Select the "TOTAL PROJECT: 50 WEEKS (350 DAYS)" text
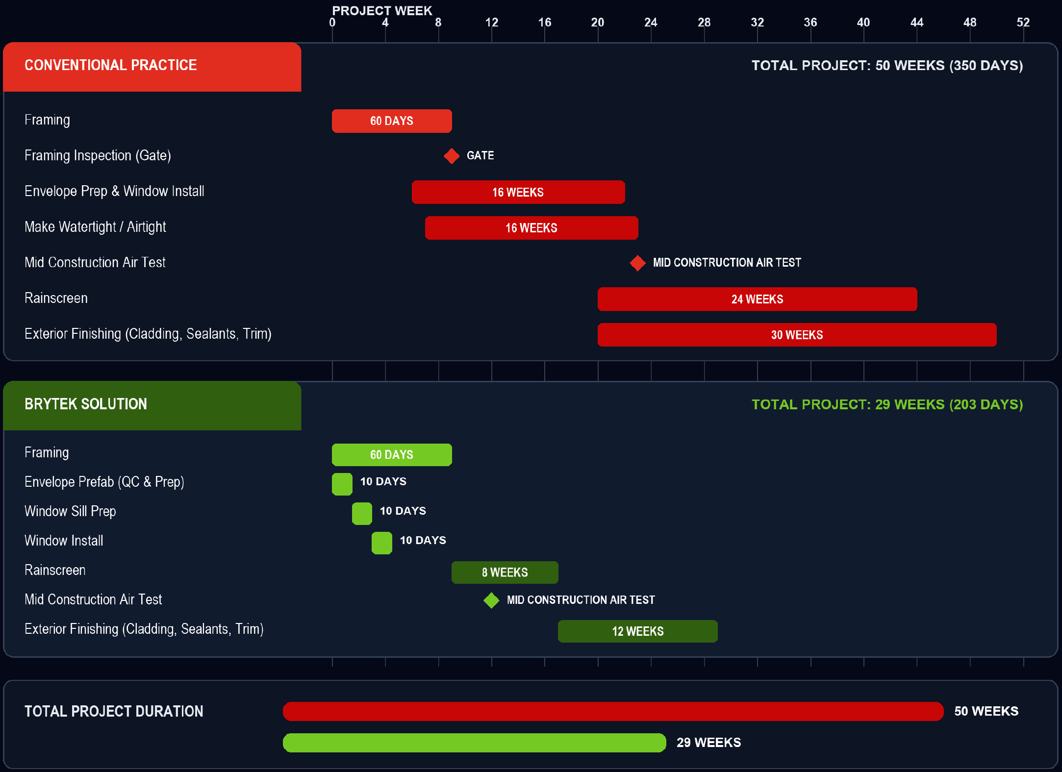 [887, 66]
